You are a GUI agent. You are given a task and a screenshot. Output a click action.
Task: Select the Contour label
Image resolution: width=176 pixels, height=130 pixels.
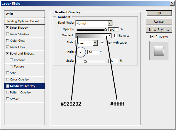(19, 60)
